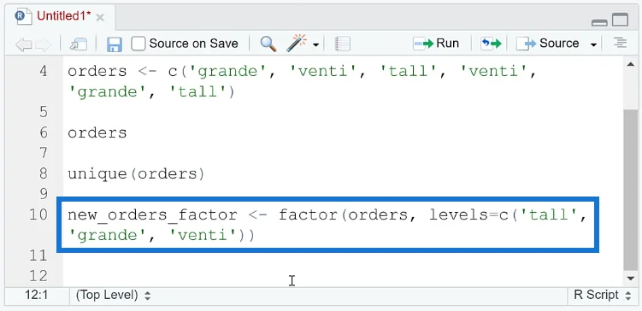Re-run the previous code region icon

point(491,44)
